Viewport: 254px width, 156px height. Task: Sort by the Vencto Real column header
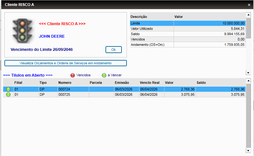coord(149,83)
